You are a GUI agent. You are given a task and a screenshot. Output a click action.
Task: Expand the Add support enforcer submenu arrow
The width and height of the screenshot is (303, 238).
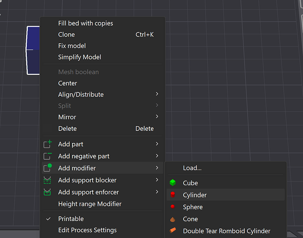(157, 192)
